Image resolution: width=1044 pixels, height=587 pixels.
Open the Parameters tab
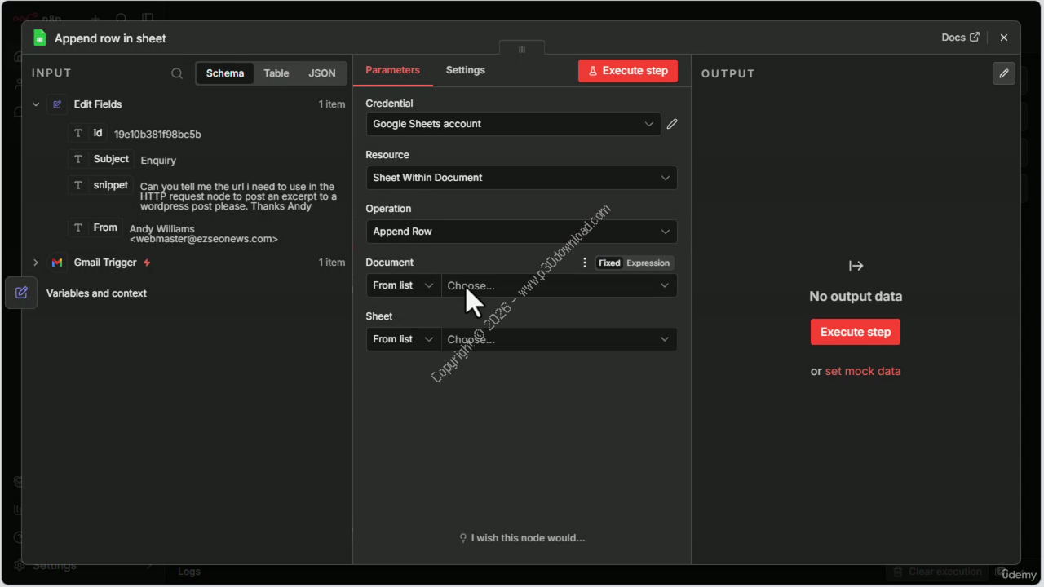392,70
